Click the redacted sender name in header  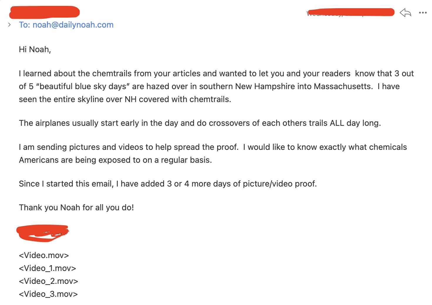[45, 12]
